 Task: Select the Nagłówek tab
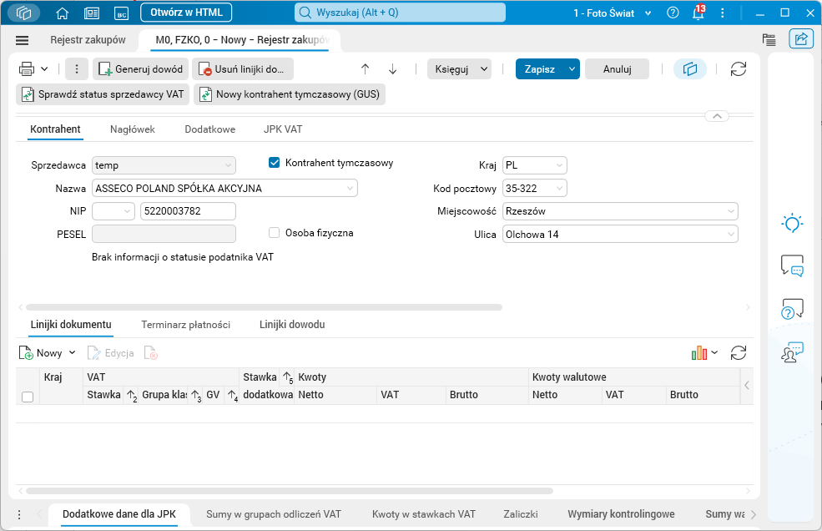click(133, 129)
